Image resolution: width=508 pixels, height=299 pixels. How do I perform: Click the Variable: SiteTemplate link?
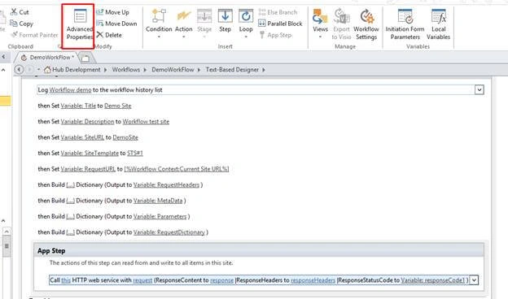tap(90, 154)
